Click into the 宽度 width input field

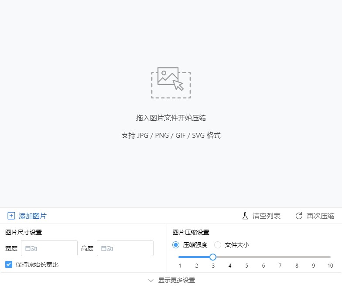click(x=49, y=248)
